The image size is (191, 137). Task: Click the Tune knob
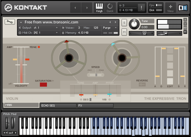coord(134,24)
